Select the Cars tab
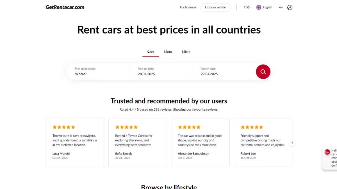Image resolution: width=337 pixels, height=189 pixels. 151,52
